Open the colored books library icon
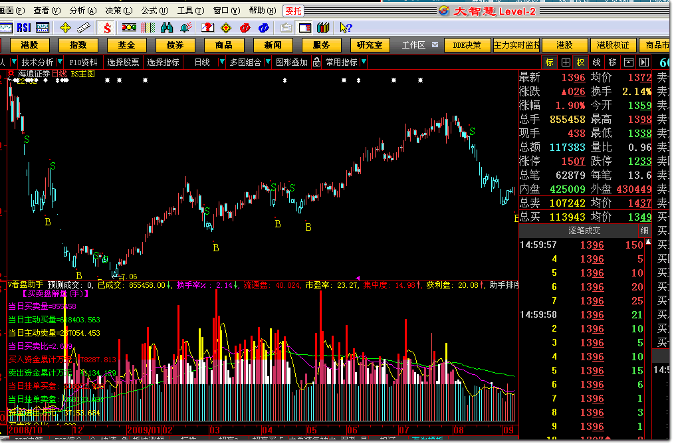Screen dimensions: 674x444 (323, 28)
